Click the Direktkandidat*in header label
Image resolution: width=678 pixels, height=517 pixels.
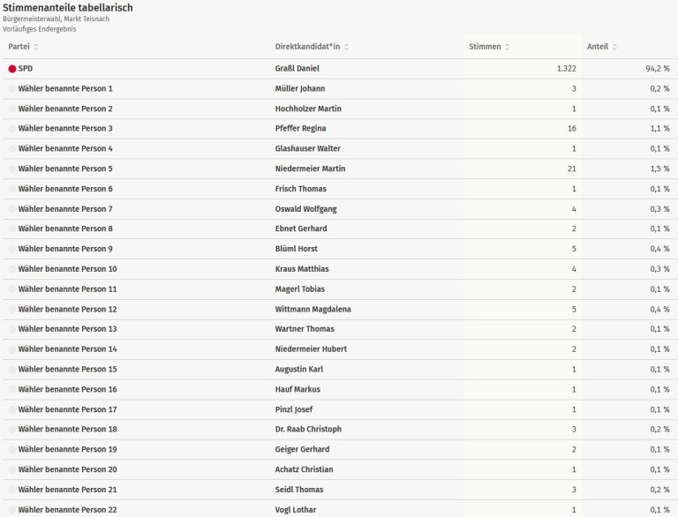(313, 47)
